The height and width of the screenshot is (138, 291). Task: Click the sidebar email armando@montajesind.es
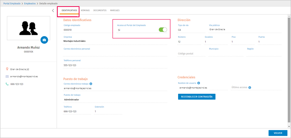[x=24, y=76]
